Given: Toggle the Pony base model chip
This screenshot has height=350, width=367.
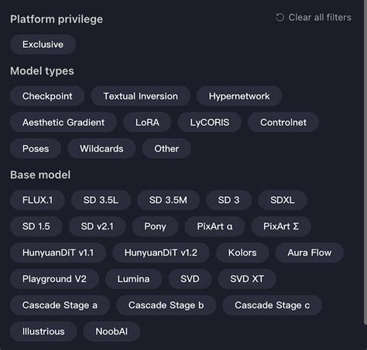Looking at the screenshot, I should (155, 226).
